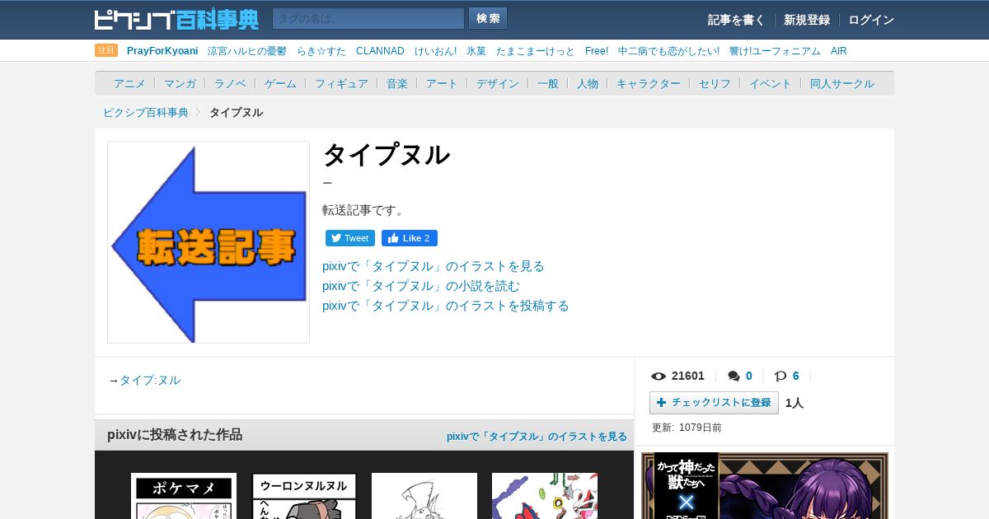This screenshot has height=519, width=989.
Task: Click the 転送記事 arrow article image
Action: pos(209,242)
